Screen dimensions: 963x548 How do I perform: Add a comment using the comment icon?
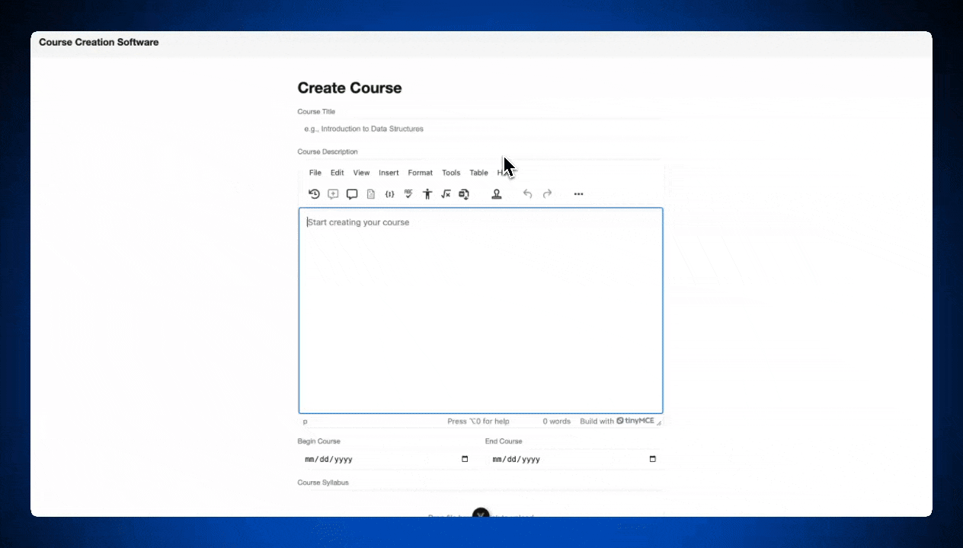tap(333, 194)
